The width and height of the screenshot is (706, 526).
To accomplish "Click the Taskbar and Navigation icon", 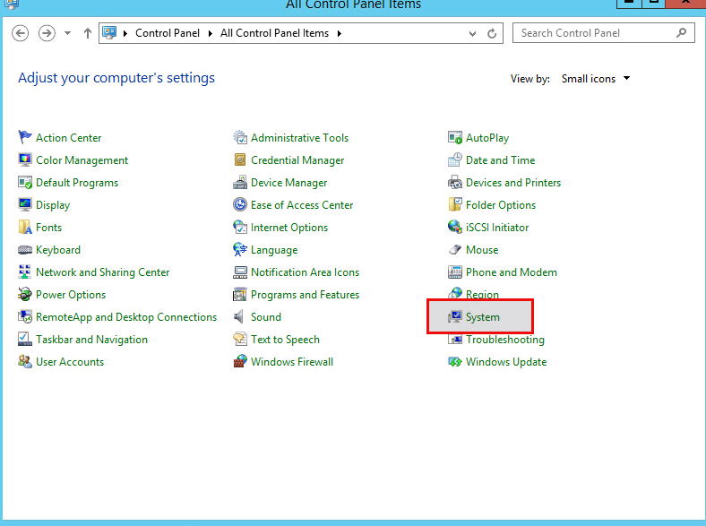I will pyautogui.click(x=25, y=339).
